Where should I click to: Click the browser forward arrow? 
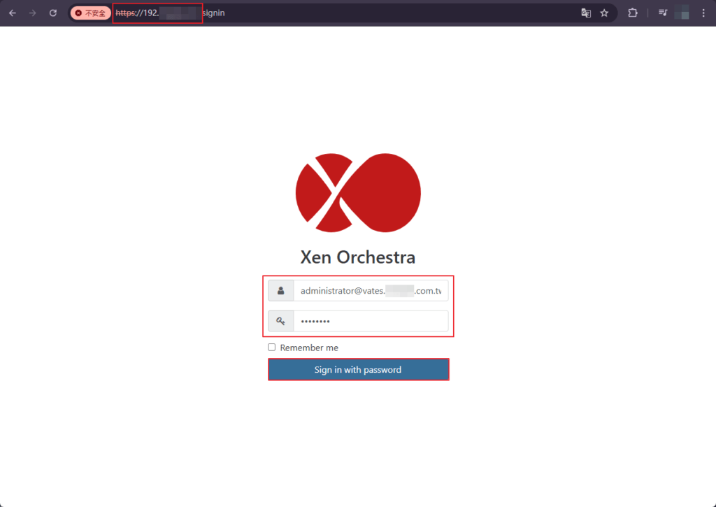coord(32,13)
